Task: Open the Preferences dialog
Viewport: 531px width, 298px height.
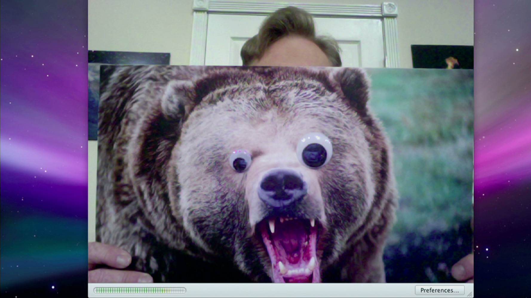Action: tap(439, 290)
